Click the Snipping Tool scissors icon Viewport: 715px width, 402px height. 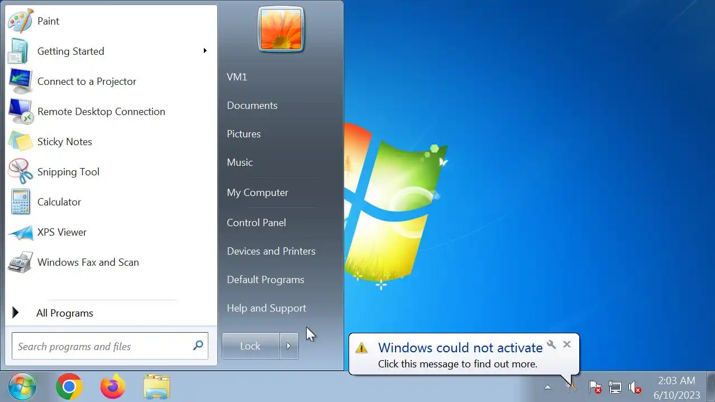21,172
